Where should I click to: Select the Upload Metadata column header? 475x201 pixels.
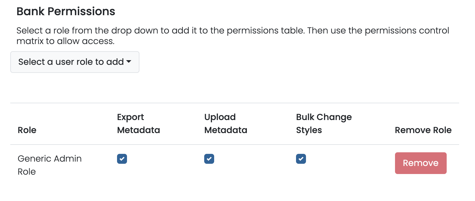coord(226,123)
